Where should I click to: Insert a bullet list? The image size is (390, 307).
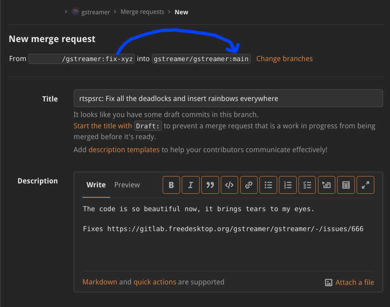268,185
